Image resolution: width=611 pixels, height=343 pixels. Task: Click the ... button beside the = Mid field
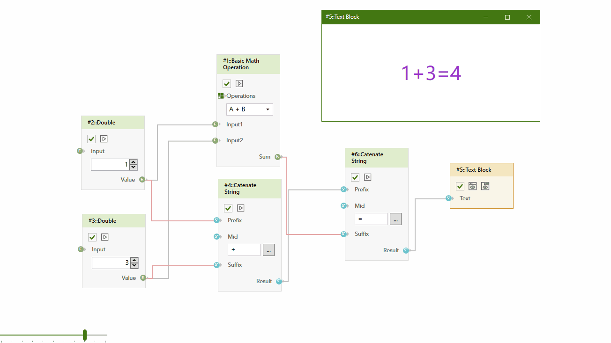[x=395, y=219]
